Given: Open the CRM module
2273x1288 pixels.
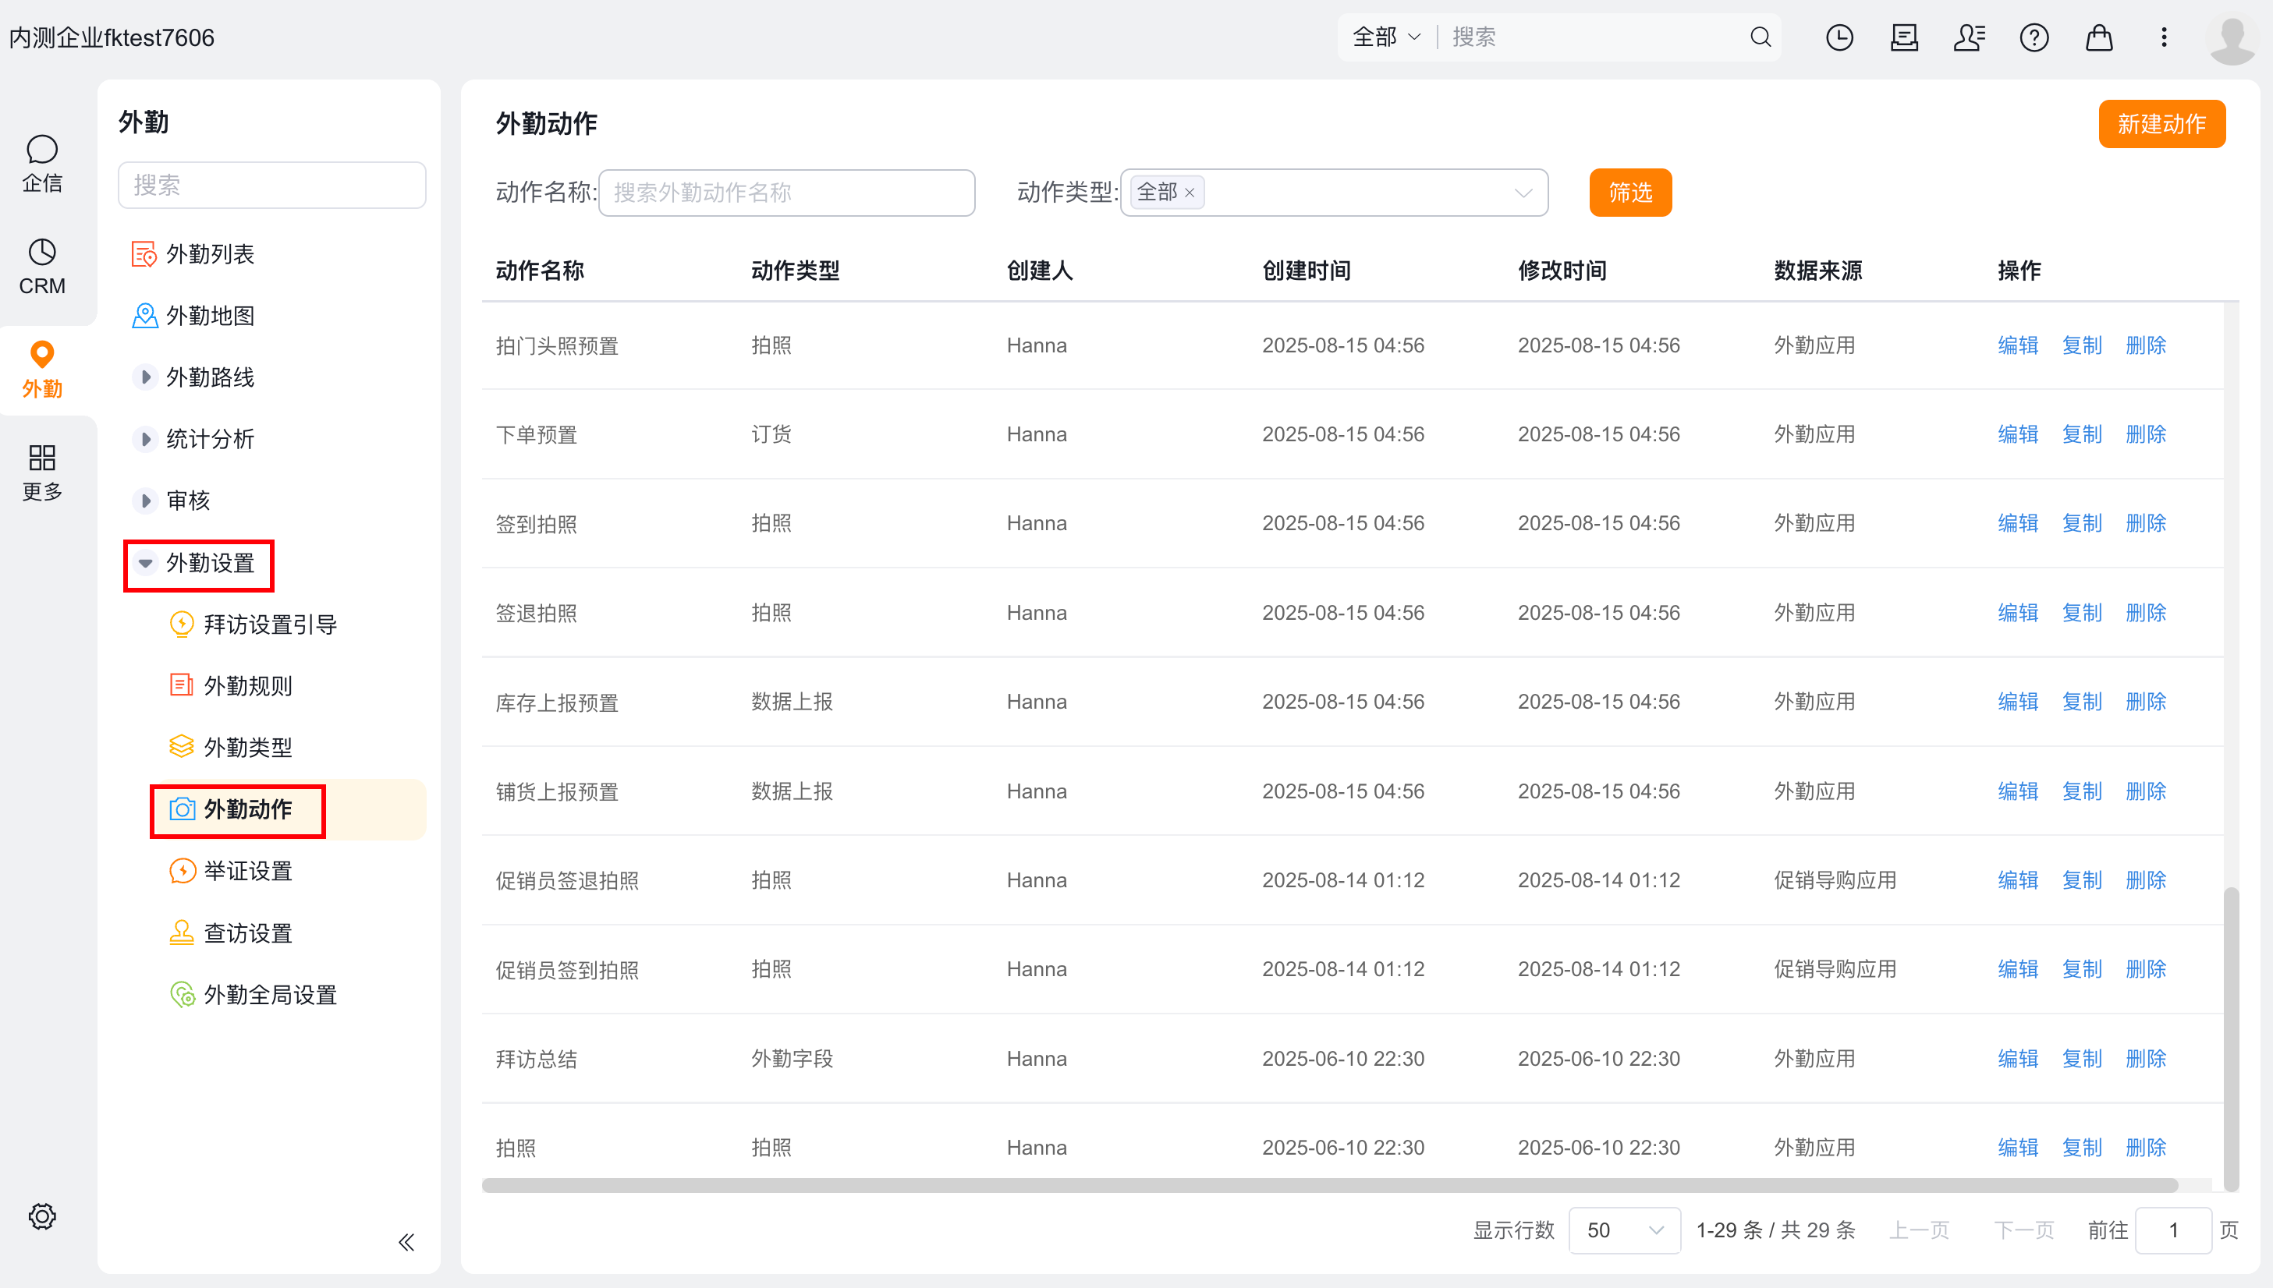Looking at the screenshot, I should (x=41, y=267).
